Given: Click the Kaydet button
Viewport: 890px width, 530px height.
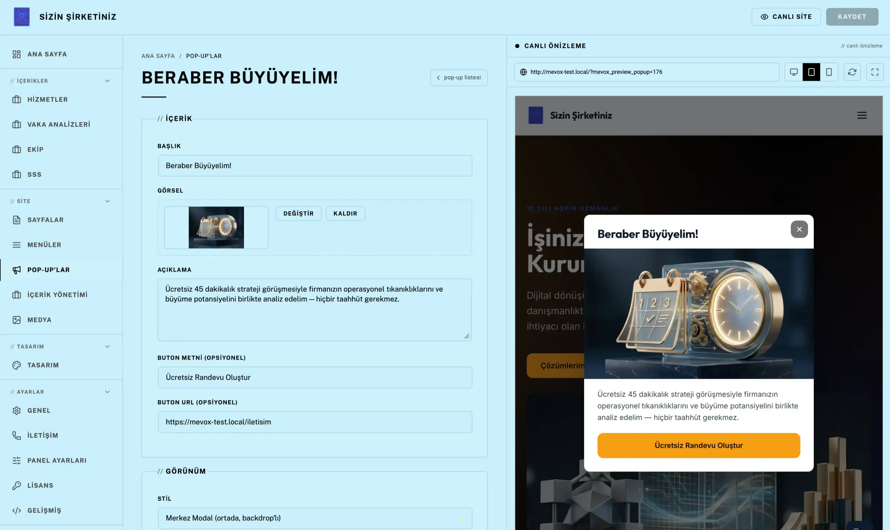Looking at the screenshot, I should point(852,17).
